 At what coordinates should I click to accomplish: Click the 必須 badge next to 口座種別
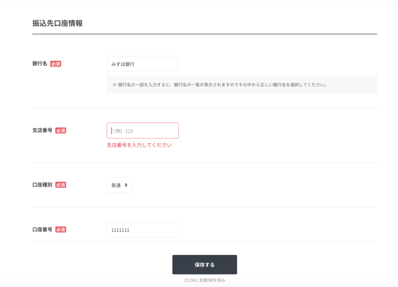[61, 185]
